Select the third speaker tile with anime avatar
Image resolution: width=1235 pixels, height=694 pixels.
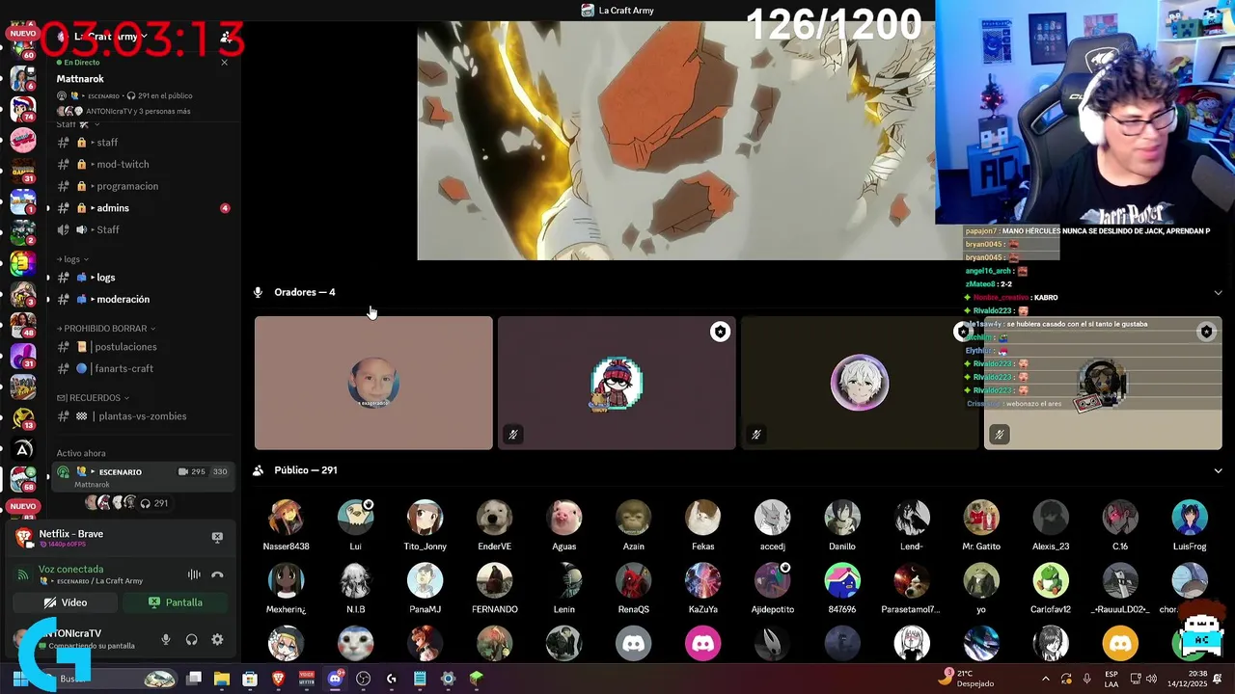tap(860, 383)
